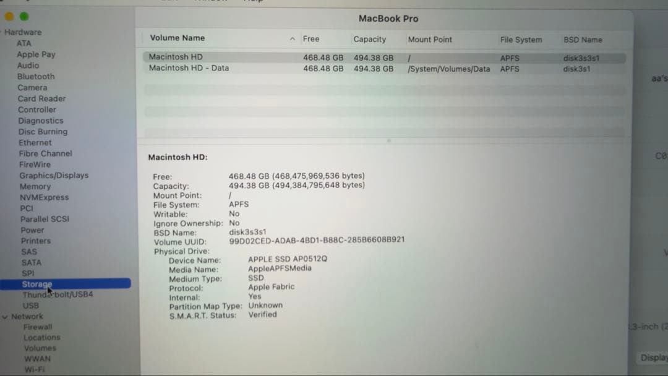
Task: Click the File System column header
Action: coord(521,39)
